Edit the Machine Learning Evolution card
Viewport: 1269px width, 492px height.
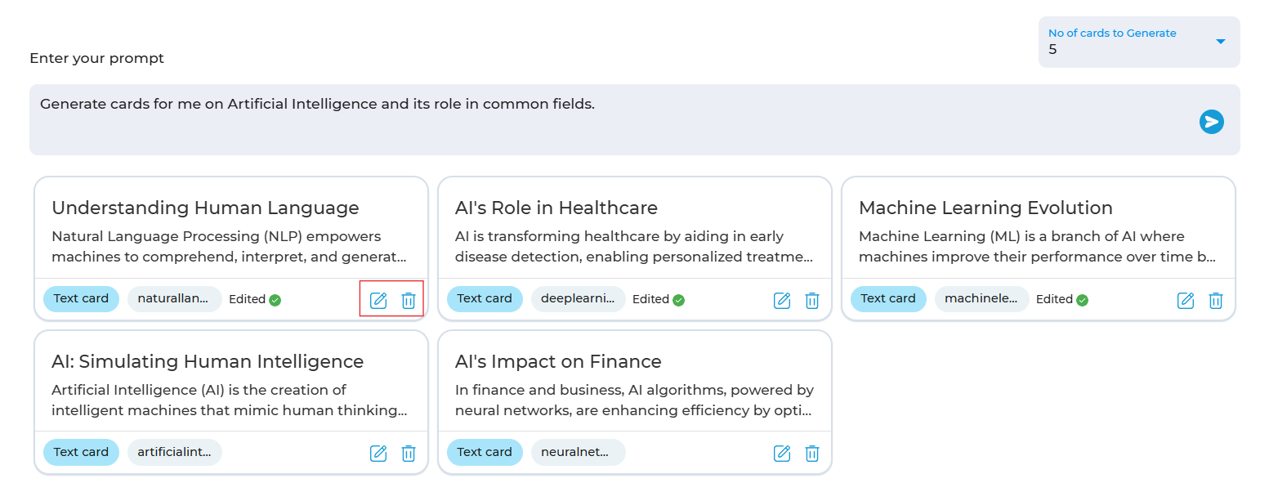coord(1186,300)
